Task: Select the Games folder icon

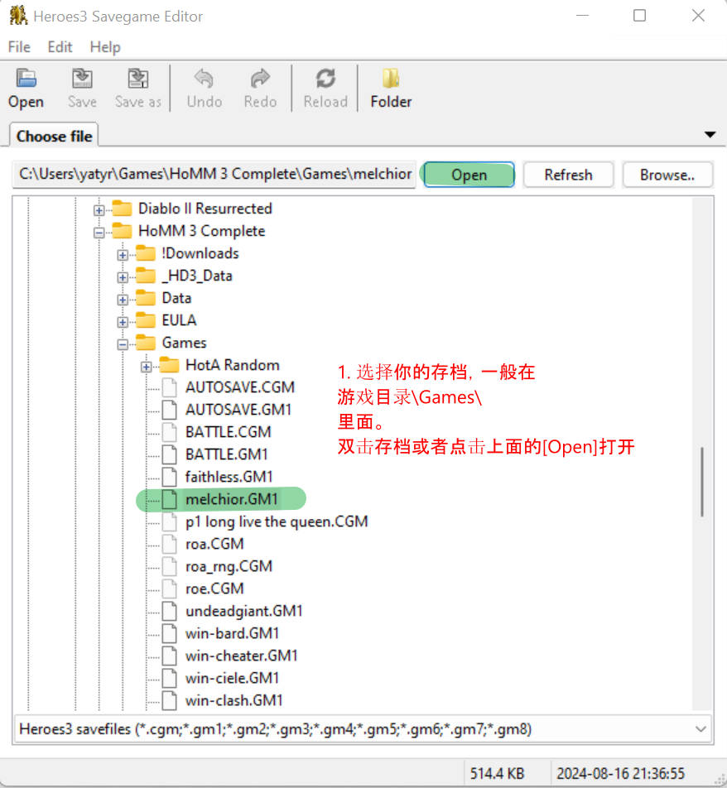Action: (x=146, y=342)
